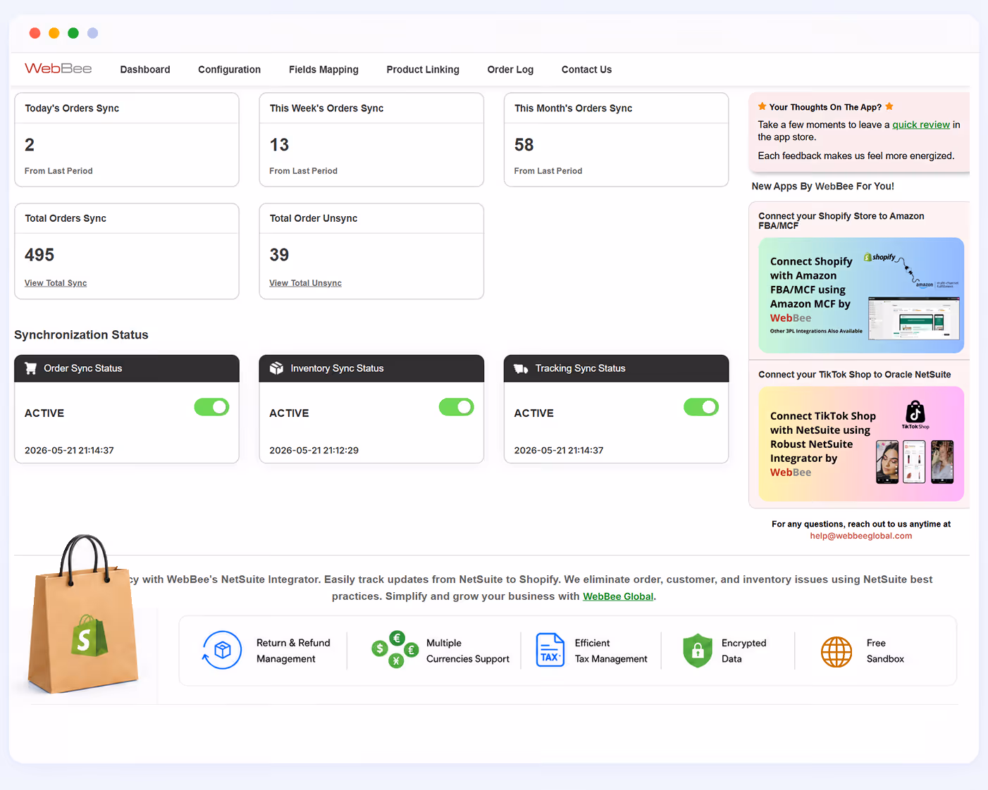The image size is (988, 790).
Task: Click Today's Orders Sync card heading
Action: point(72,108)
